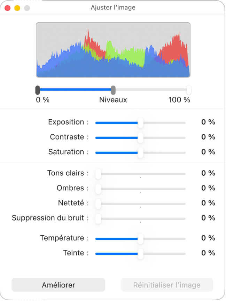Click the right end of the Température track
Screen dimensions: 226x301
coord(185,239)
